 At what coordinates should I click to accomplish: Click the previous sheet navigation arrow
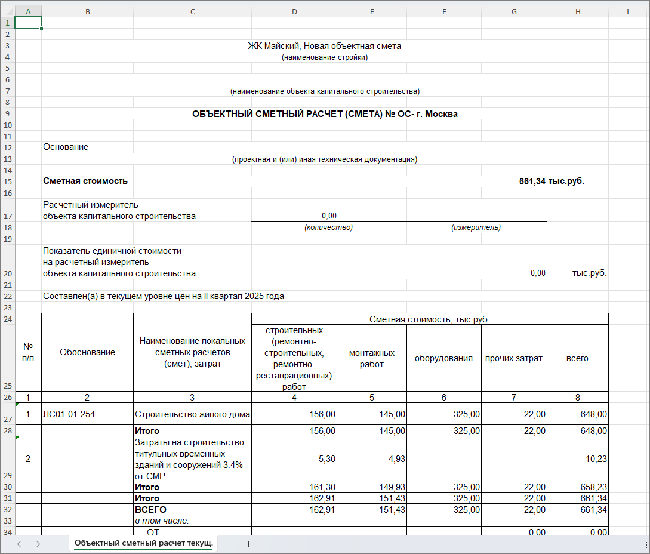19,544
